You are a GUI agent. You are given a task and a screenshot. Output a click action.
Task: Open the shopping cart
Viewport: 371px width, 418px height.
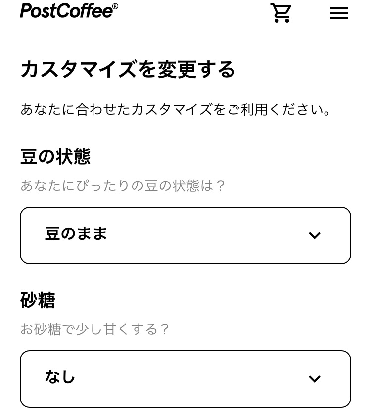click(280, 13)
